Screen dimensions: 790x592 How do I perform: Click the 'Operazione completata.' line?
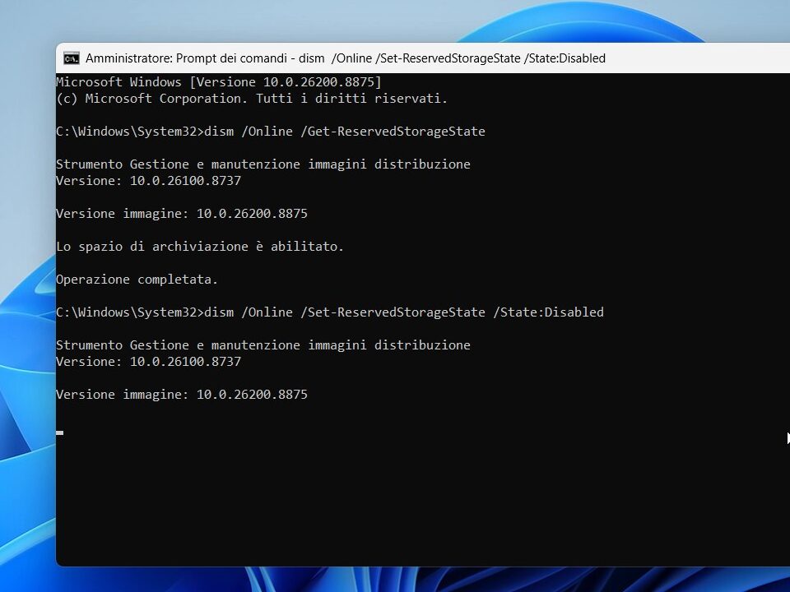click(137, 280)
